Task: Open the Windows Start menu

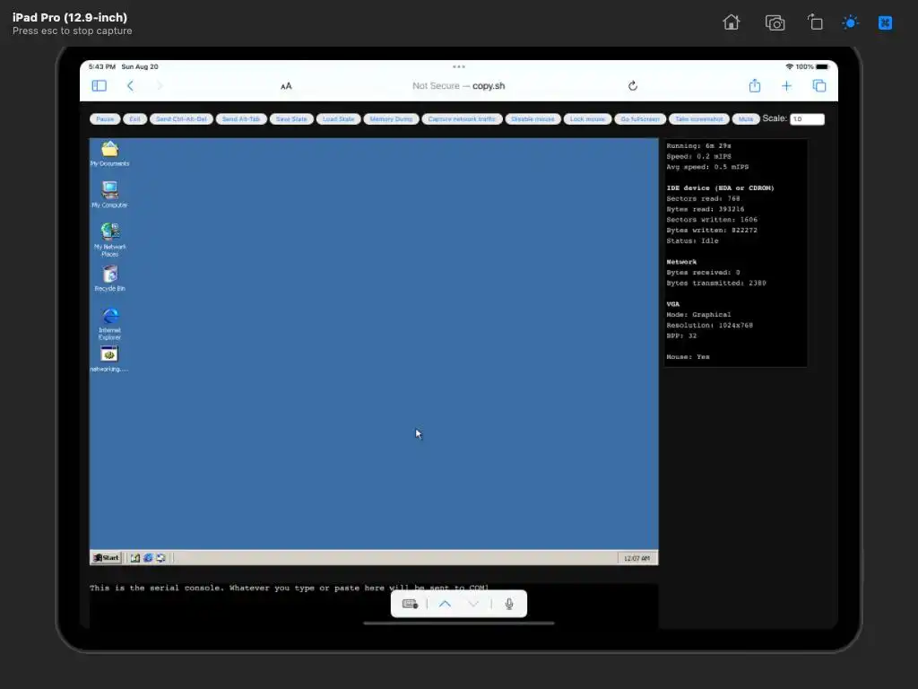Action: click(106, 558)
